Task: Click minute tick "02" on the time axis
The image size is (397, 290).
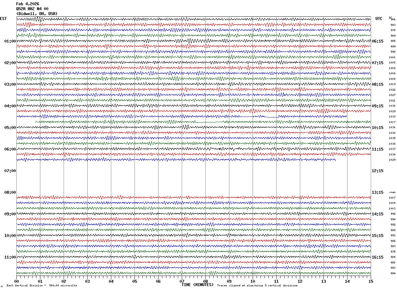Action: click(64, 281)
